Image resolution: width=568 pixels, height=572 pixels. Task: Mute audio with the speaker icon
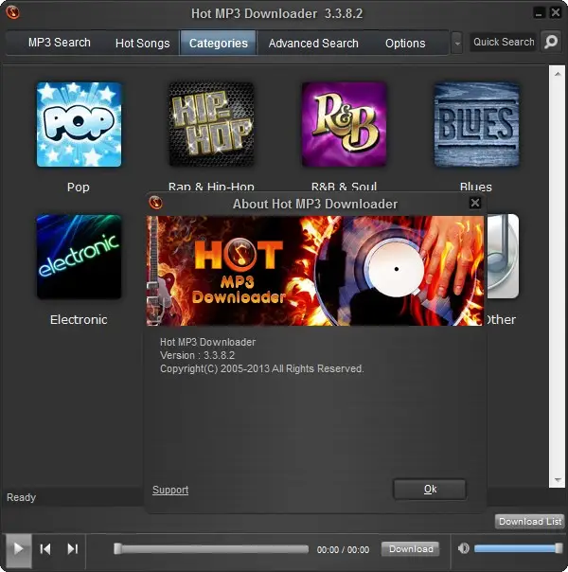click(x=463, y=548)
